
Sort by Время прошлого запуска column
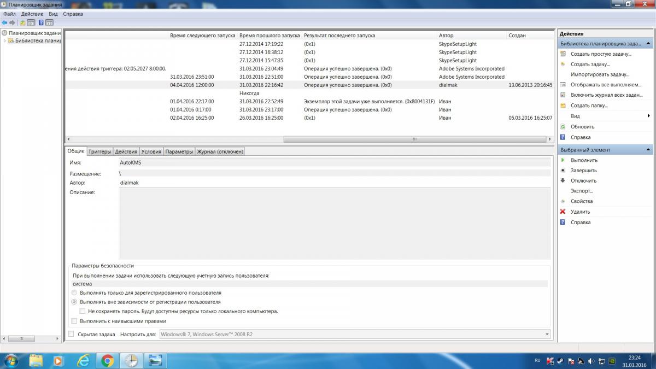pyautogui.click(x=270, y=36)
